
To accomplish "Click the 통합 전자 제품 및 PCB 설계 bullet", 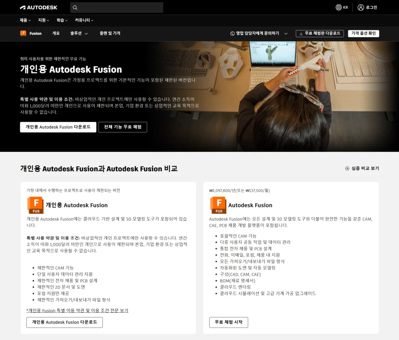I will [245, 249].
